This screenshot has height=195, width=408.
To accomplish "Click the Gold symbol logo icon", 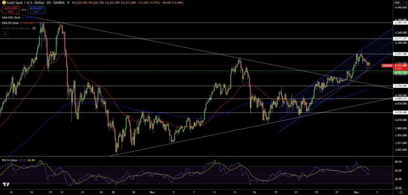I will click(x=4, y=2).
